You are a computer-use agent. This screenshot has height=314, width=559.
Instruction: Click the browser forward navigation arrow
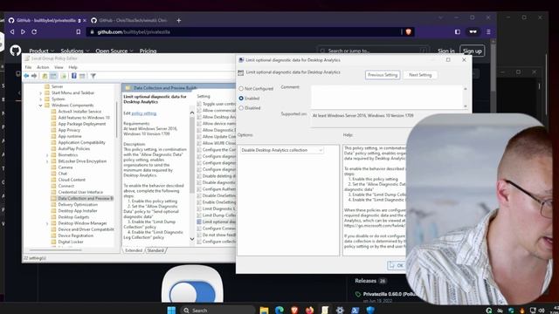[x=24, y=31]
